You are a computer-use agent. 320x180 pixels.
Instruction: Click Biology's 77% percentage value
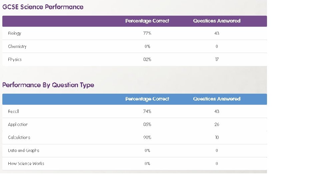[x=147, y=33]
